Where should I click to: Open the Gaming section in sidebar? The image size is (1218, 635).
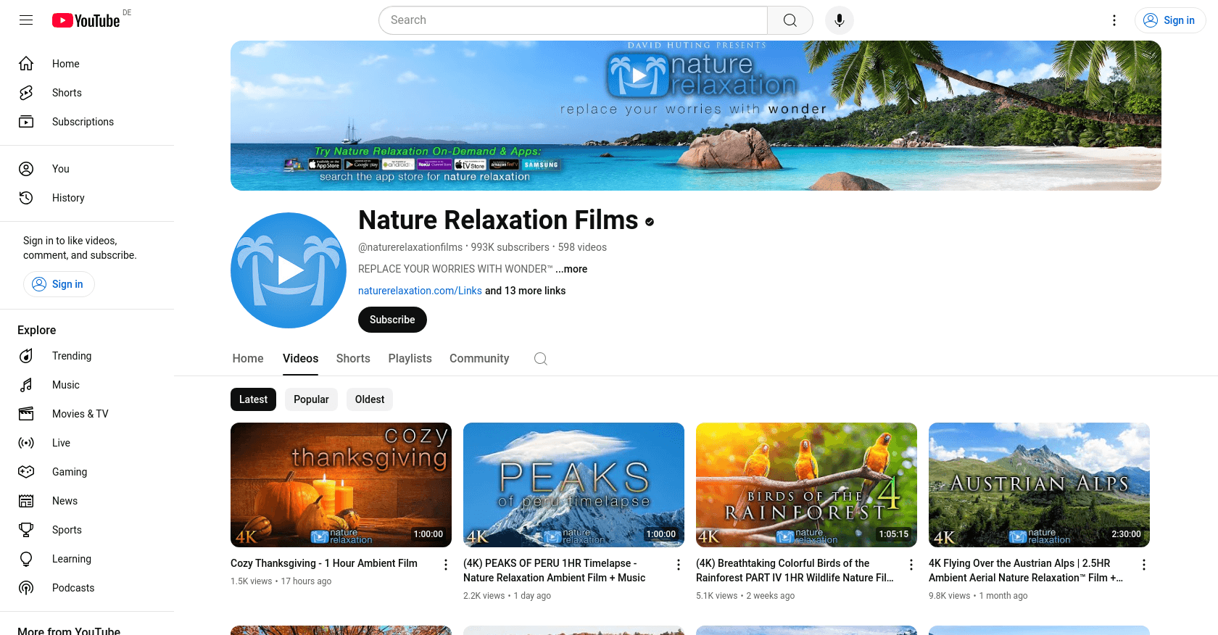(69, 472)
